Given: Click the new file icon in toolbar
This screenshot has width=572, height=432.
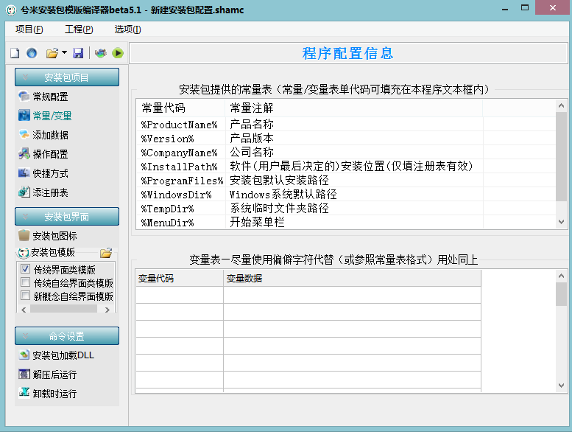Looking at the screenshot, I should coord(14,53).
